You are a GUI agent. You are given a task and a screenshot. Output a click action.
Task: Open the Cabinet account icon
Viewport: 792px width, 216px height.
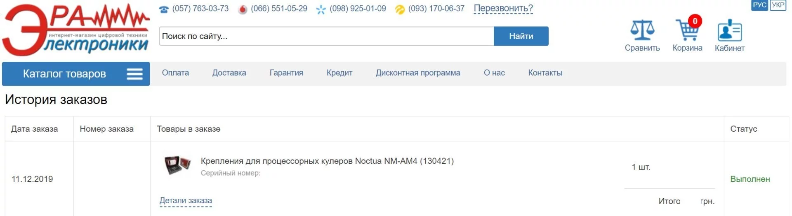[729, 30]
